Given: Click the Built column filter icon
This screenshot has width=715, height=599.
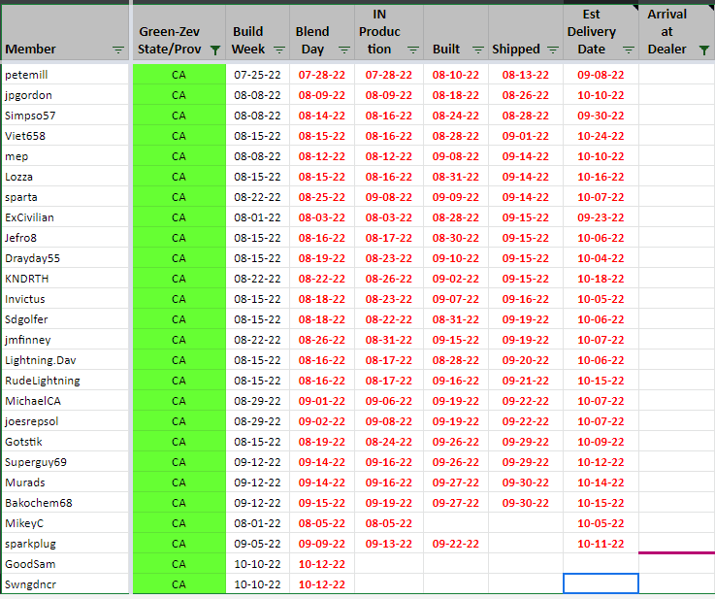Looking at the screenshot, I should coord(477,50).
